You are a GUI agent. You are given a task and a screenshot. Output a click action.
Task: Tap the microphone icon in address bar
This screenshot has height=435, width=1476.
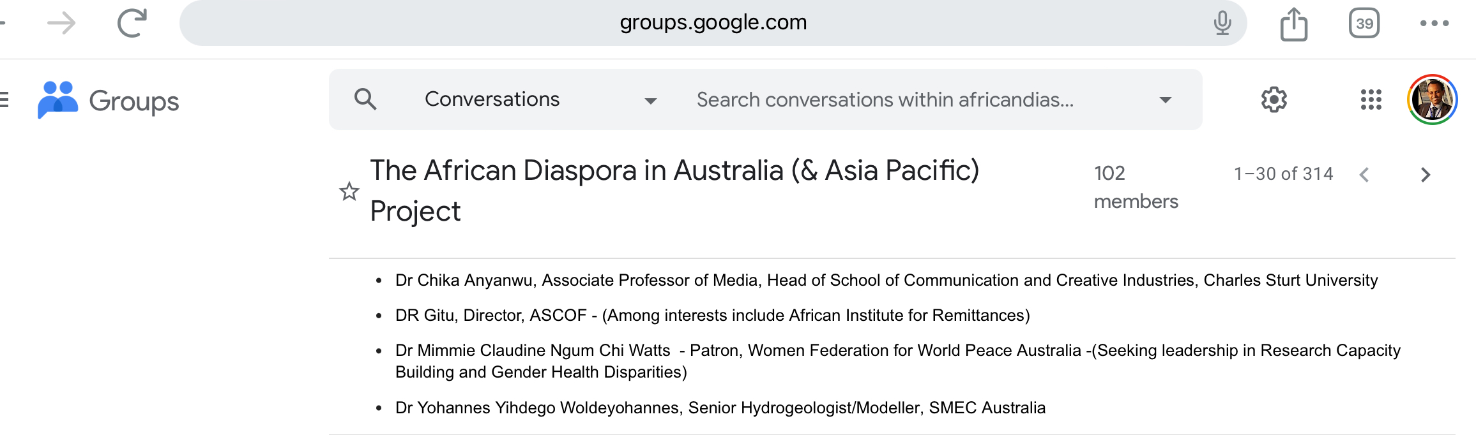[1222, 23]
